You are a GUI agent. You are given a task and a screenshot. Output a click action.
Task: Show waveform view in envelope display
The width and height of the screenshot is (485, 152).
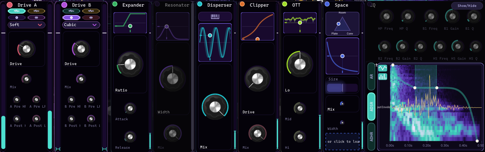click(383, 68)
